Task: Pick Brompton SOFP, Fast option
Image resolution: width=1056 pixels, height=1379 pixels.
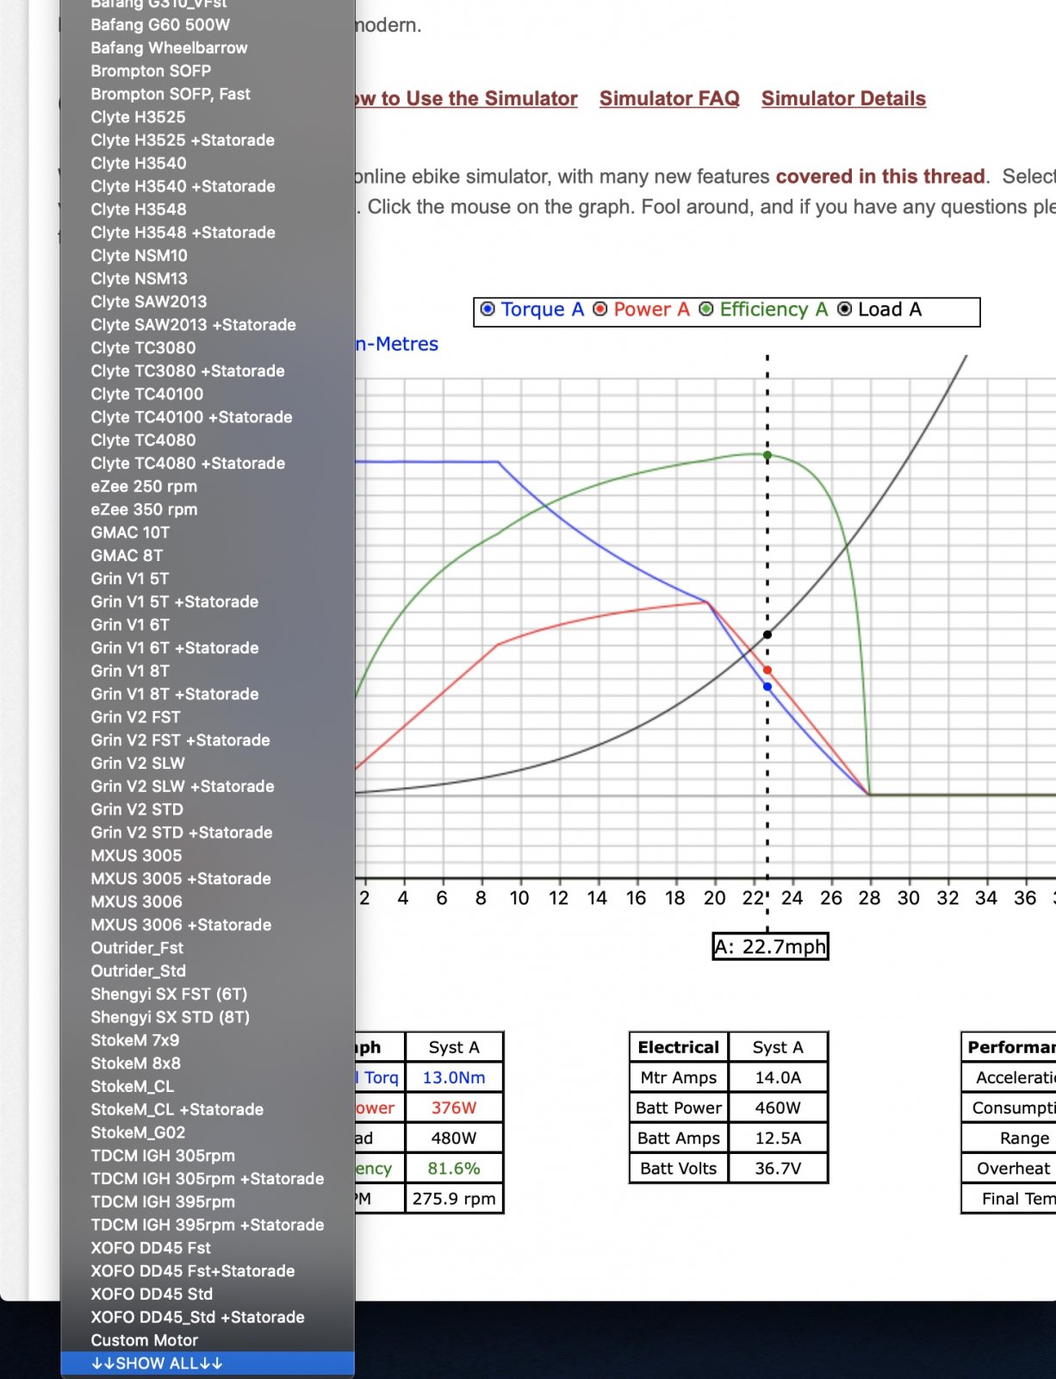Action: [x=208, y=94]
